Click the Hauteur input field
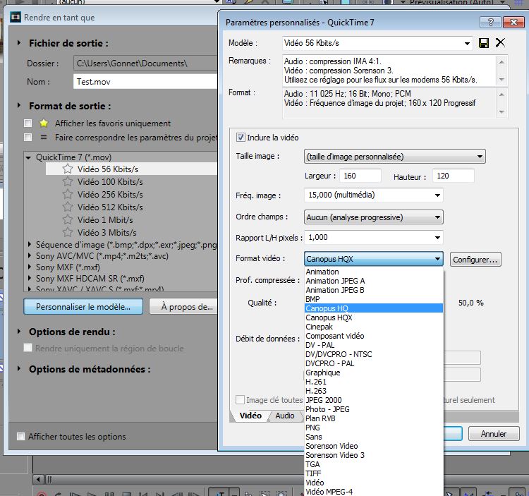Viewport: 529px width, 496px height. tap(453, 176)
